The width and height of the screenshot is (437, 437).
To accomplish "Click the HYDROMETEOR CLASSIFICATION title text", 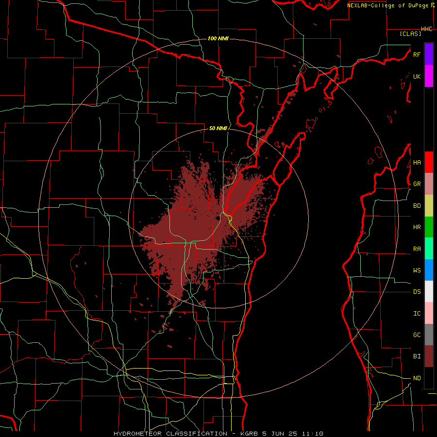I will [x=170, y=434].
